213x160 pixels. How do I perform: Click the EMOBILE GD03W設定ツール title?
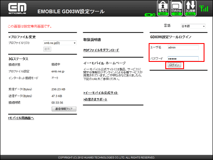(x=71, y=12)
